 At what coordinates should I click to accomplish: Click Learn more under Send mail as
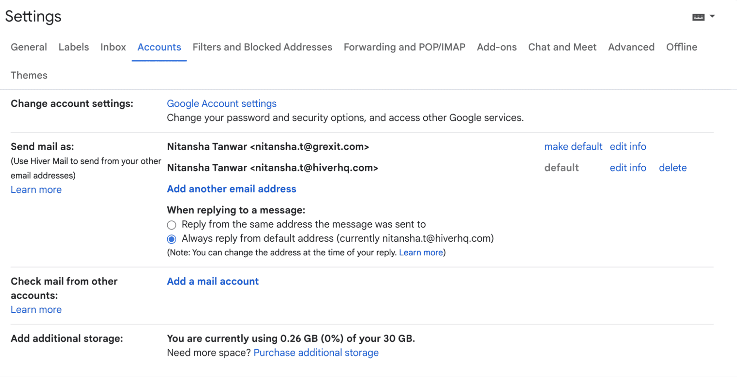pyautogui.click(x=36, y=189)
